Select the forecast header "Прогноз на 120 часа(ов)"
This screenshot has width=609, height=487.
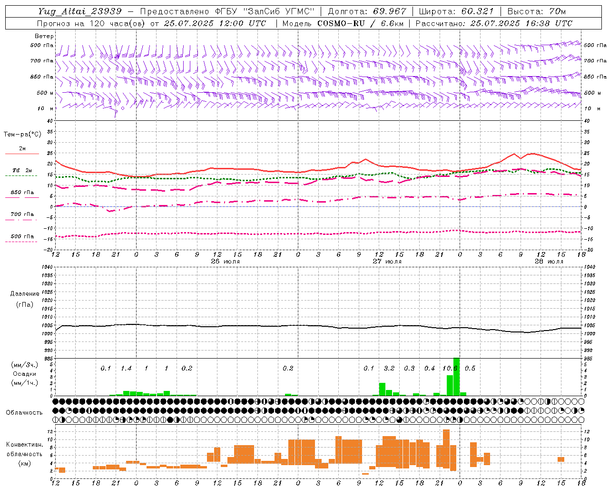pyautogui.click(x=91, y=23)
